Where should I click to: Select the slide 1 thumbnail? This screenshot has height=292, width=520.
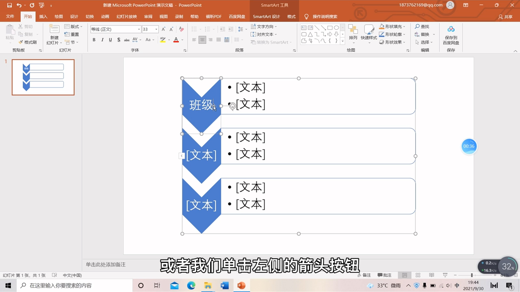click(43, 77)
